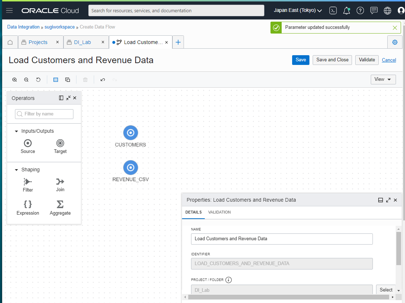Focus the Oracle Cloud search box
Image resolution: width=405 pixels, height=303 pixels.
click(176, 10)
